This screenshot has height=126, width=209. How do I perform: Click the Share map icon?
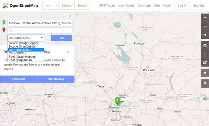[x=205, y=62]
